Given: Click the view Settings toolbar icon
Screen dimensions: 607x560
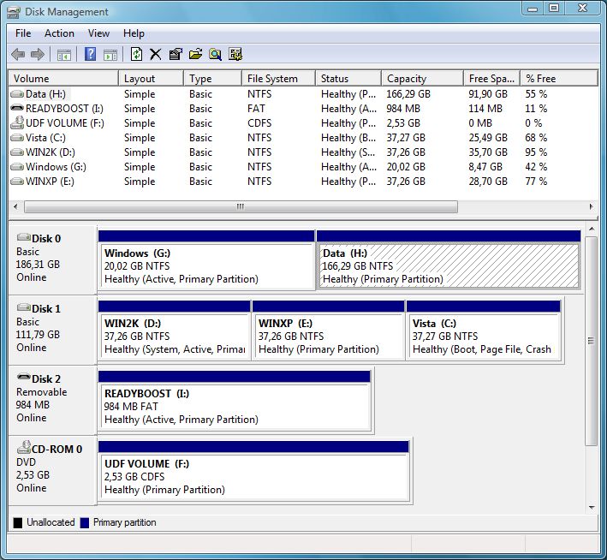Looking at the screenshot, I should [x=235, y=54].
